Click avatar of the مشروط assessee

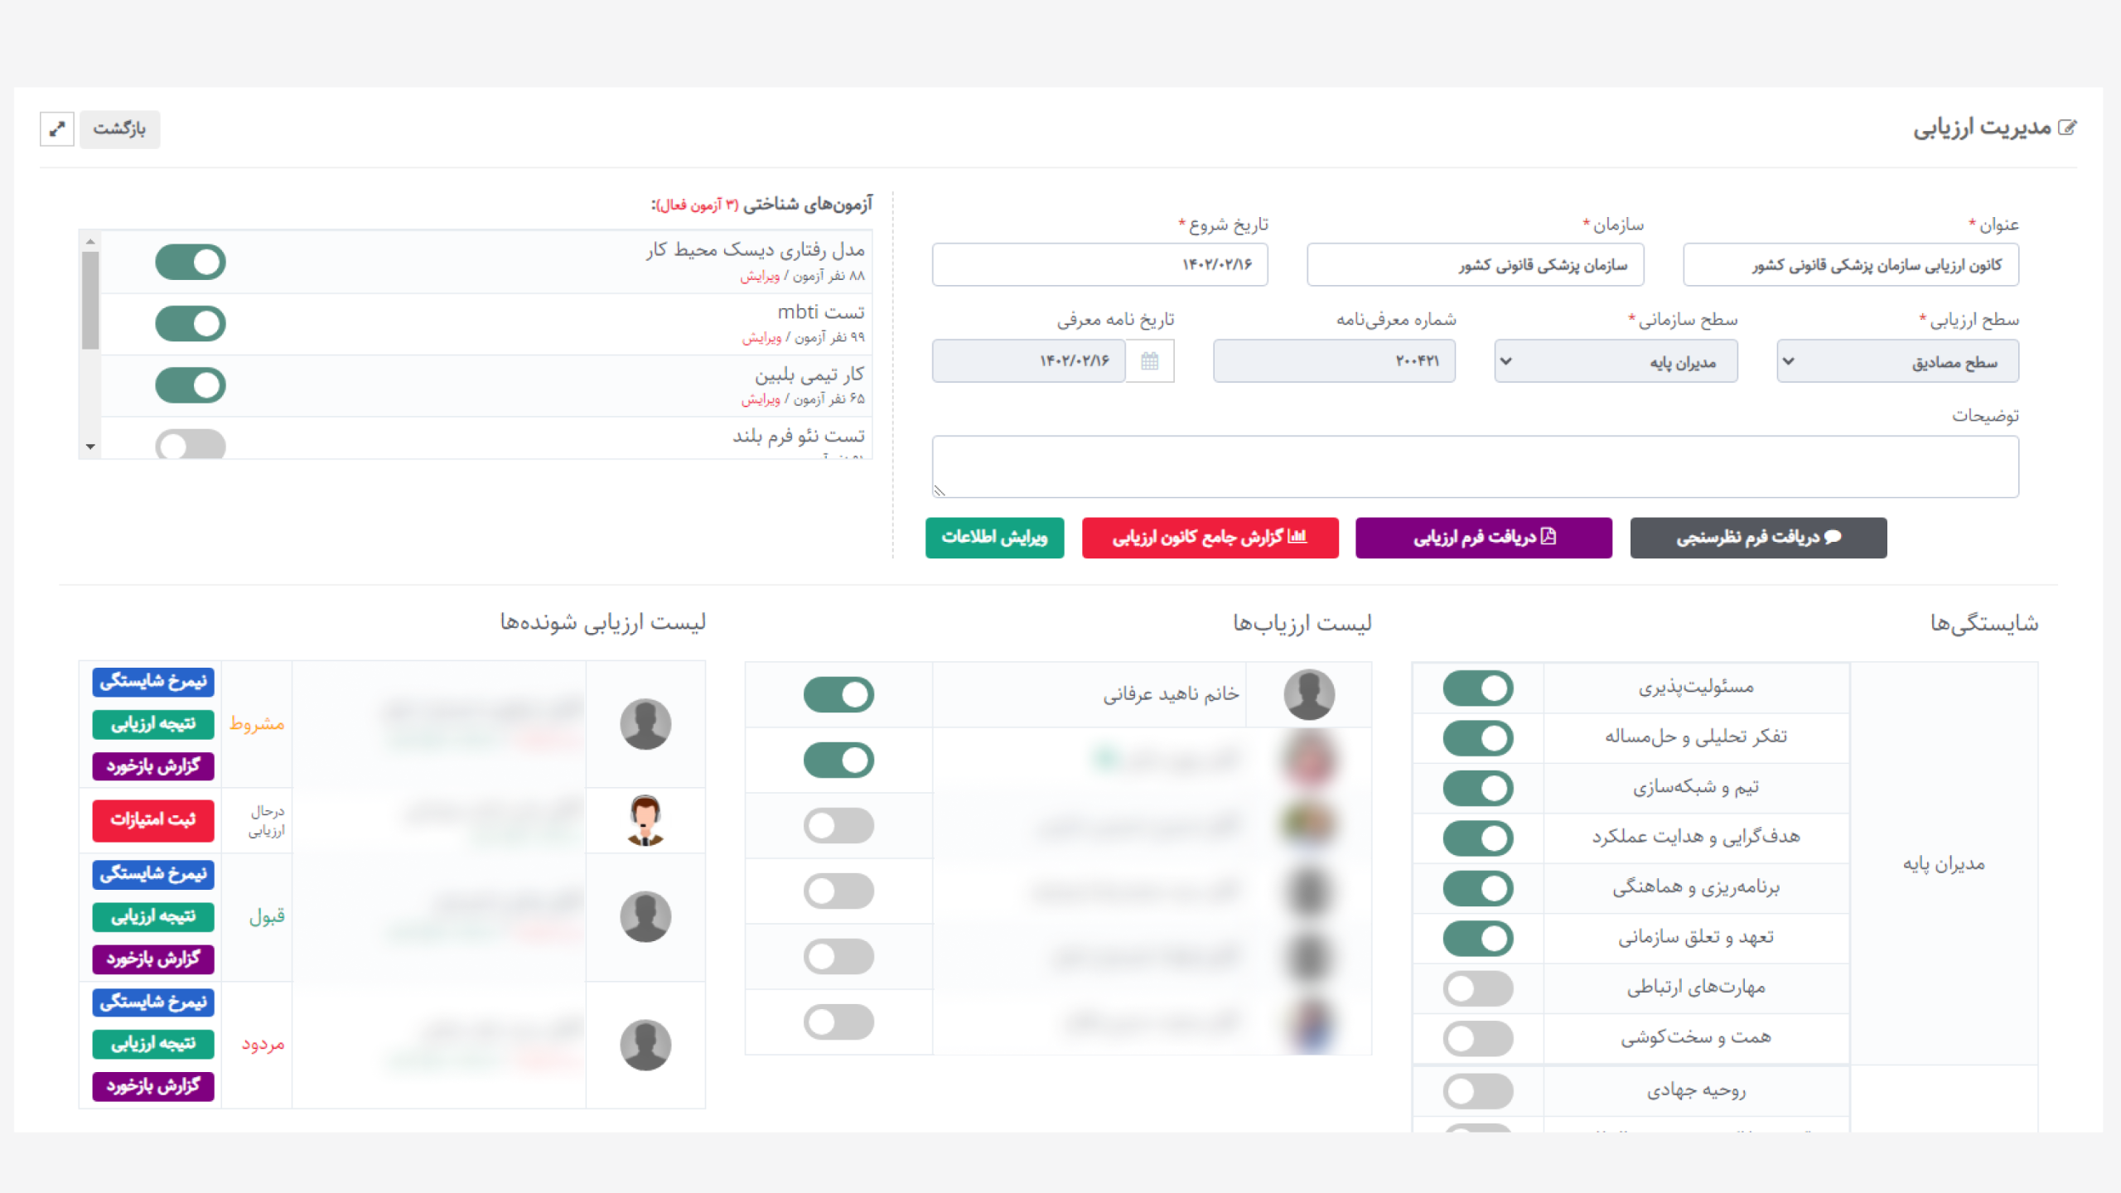click(x=645, y=724)
